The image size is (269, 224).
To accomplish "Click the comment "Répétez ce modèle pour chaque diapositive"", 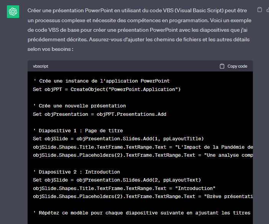I will tap(142, 213).
